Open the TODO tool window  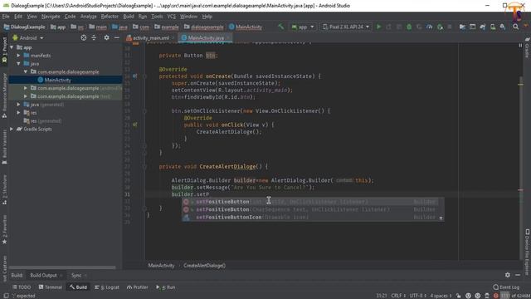coord(22,287)
